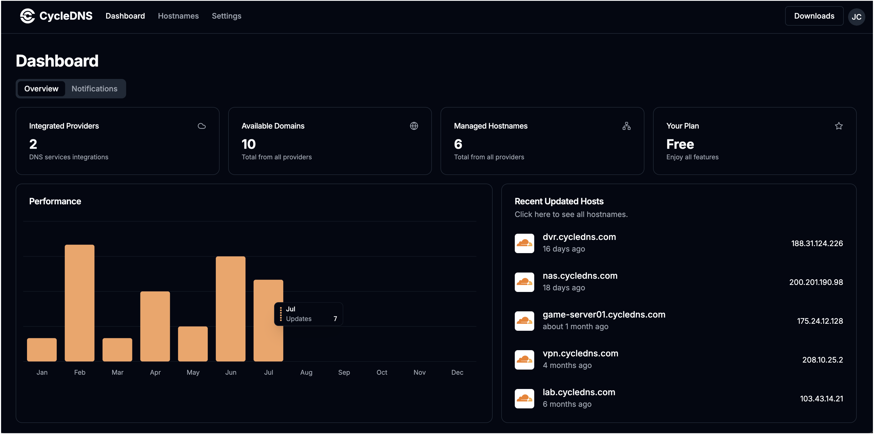The image size is (874, 434).
Task: Click the Cloudflare icon next to game-server01.cycledns.com
Action: [525, 321]
